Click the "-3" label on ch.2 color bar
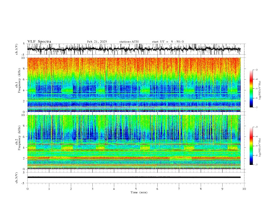This screenshot has width=275, height=212. (256, 127)
